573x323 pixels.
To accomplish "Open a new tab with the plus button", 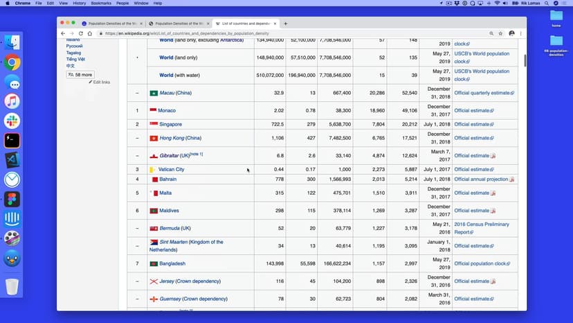I will click(x=286, y=24).
